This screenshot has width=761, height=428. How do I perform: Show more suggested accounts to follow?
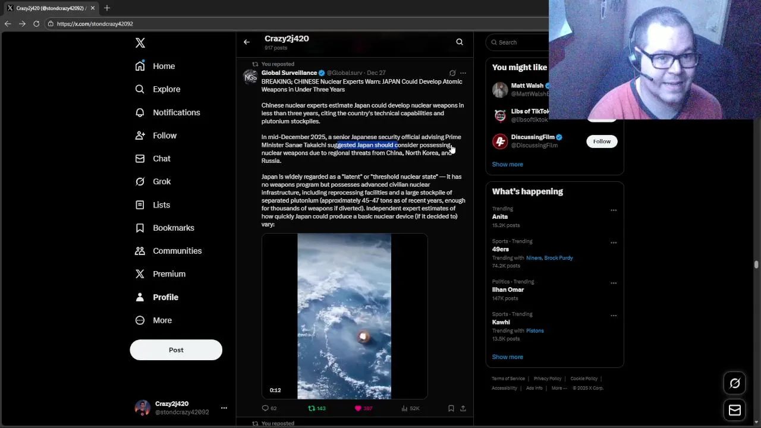coord(507,164)
